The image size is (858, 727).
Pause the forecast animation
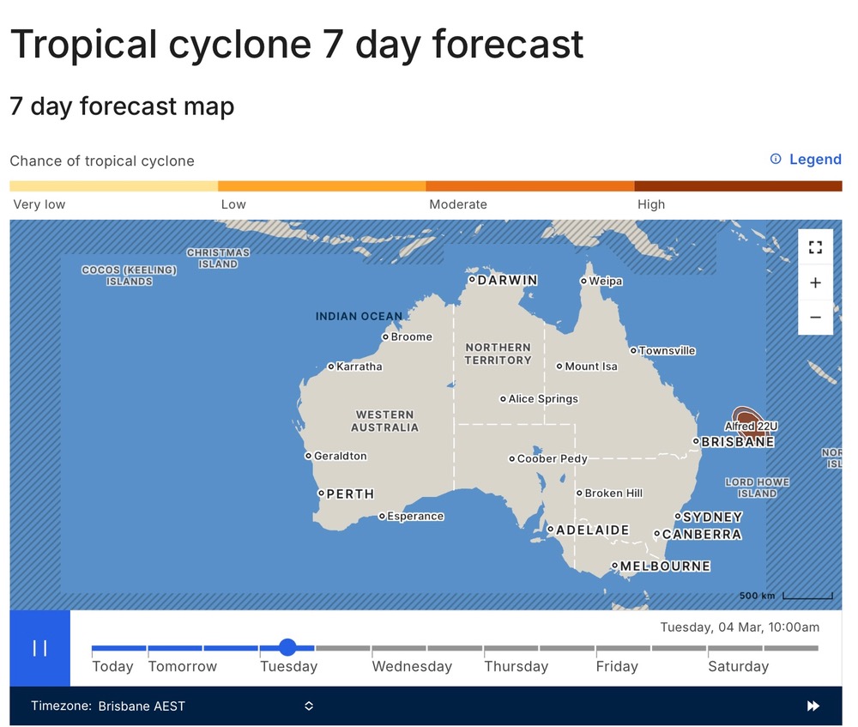point(40,648)
